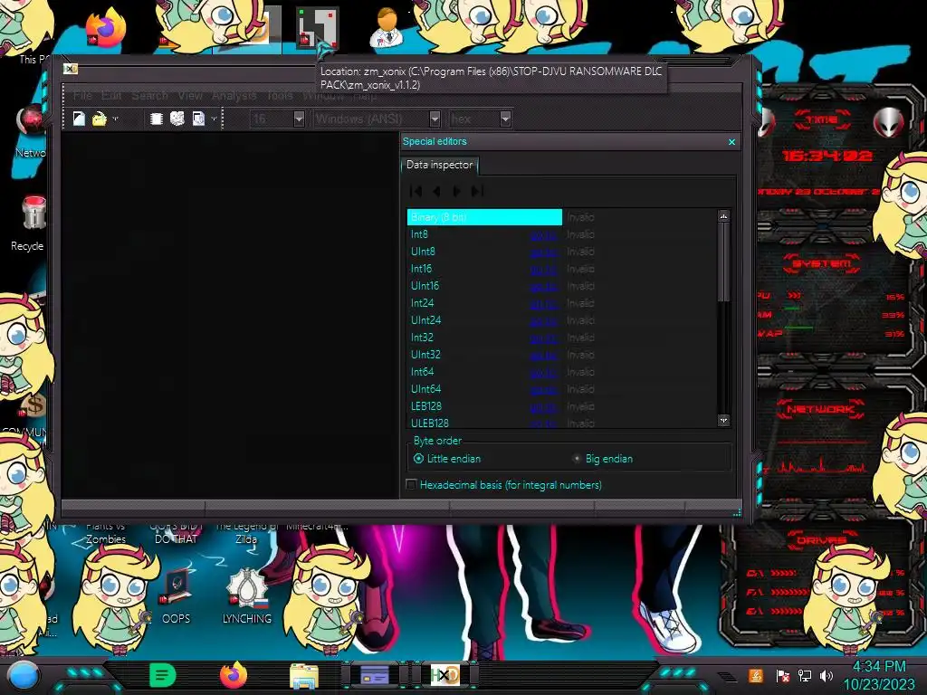Viewport: 927px width, 695px height.
Task: Select the Int24 row label
Action: click(422, 303)
